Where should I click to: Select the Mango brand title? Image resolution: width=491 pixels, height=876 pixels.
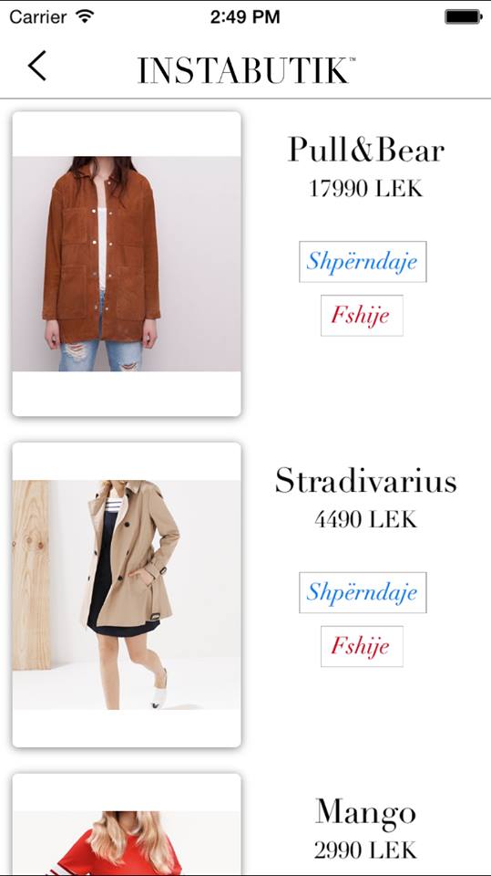pyautogui.click(x=365, y=813)
